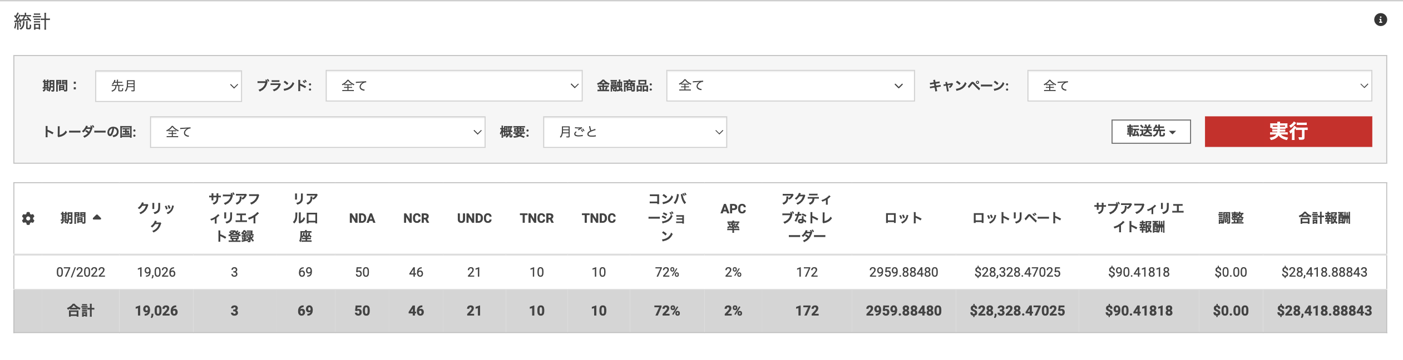
Task: Click the APC率 column header
Action: pyautogui.click(x=733, y=217)
